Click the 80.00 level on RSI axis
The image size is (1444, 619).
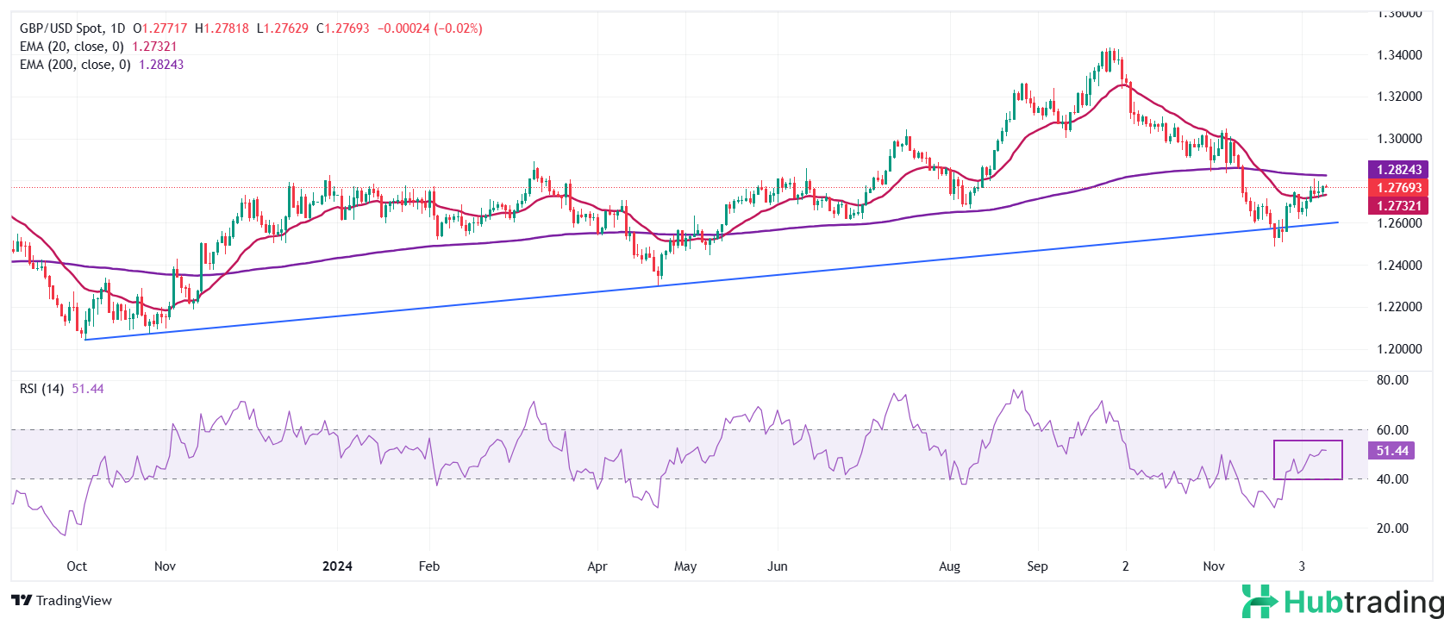(x=1392, y=380)
